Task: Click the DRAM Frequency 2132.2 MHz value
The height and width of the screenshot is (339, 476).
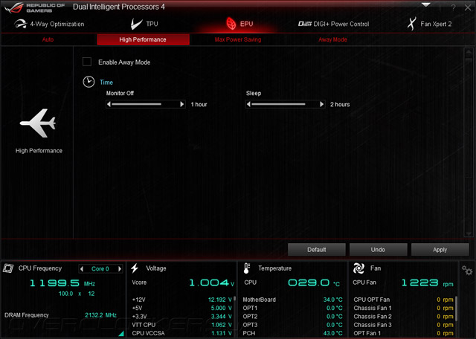Action: click(x=100, y=315)
